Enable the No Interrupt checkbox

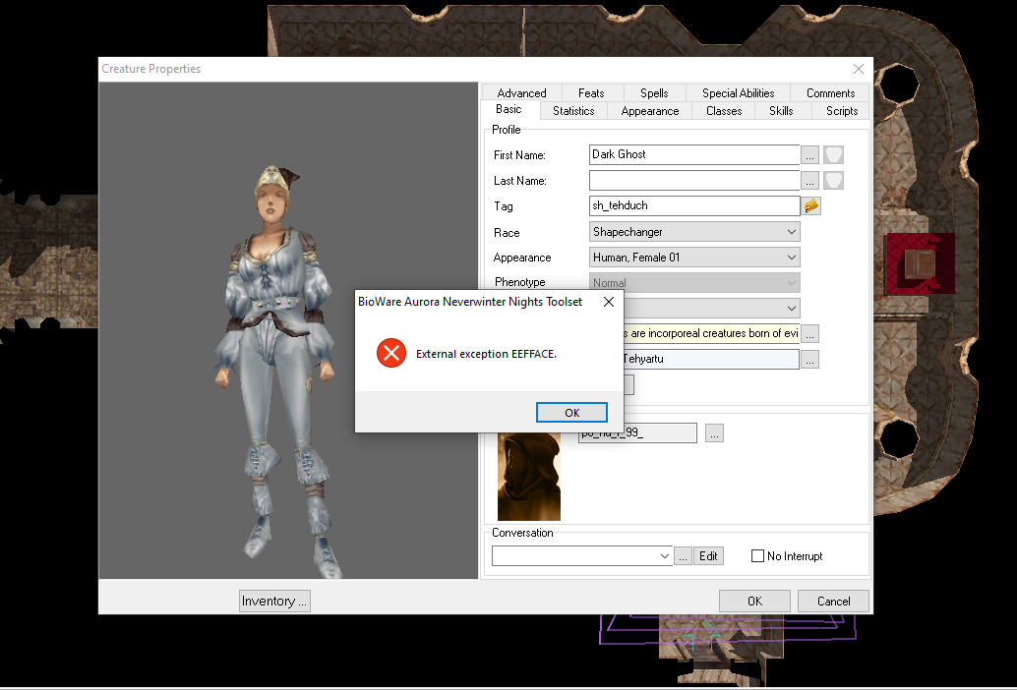pos(757,555)
